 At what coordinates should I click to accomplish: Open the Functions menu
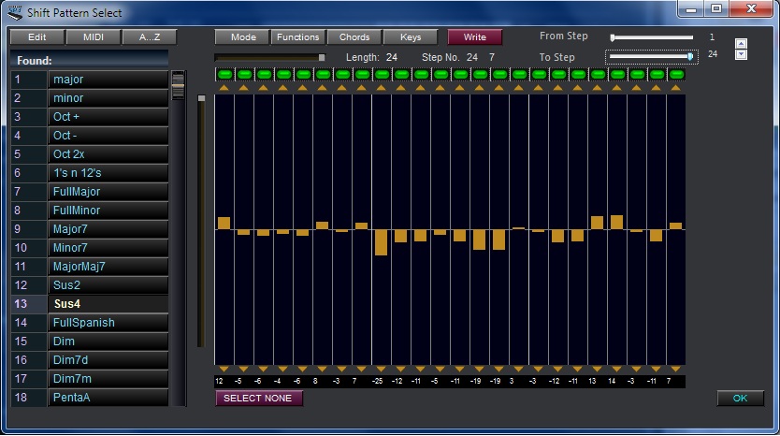[x=297, y=37]
